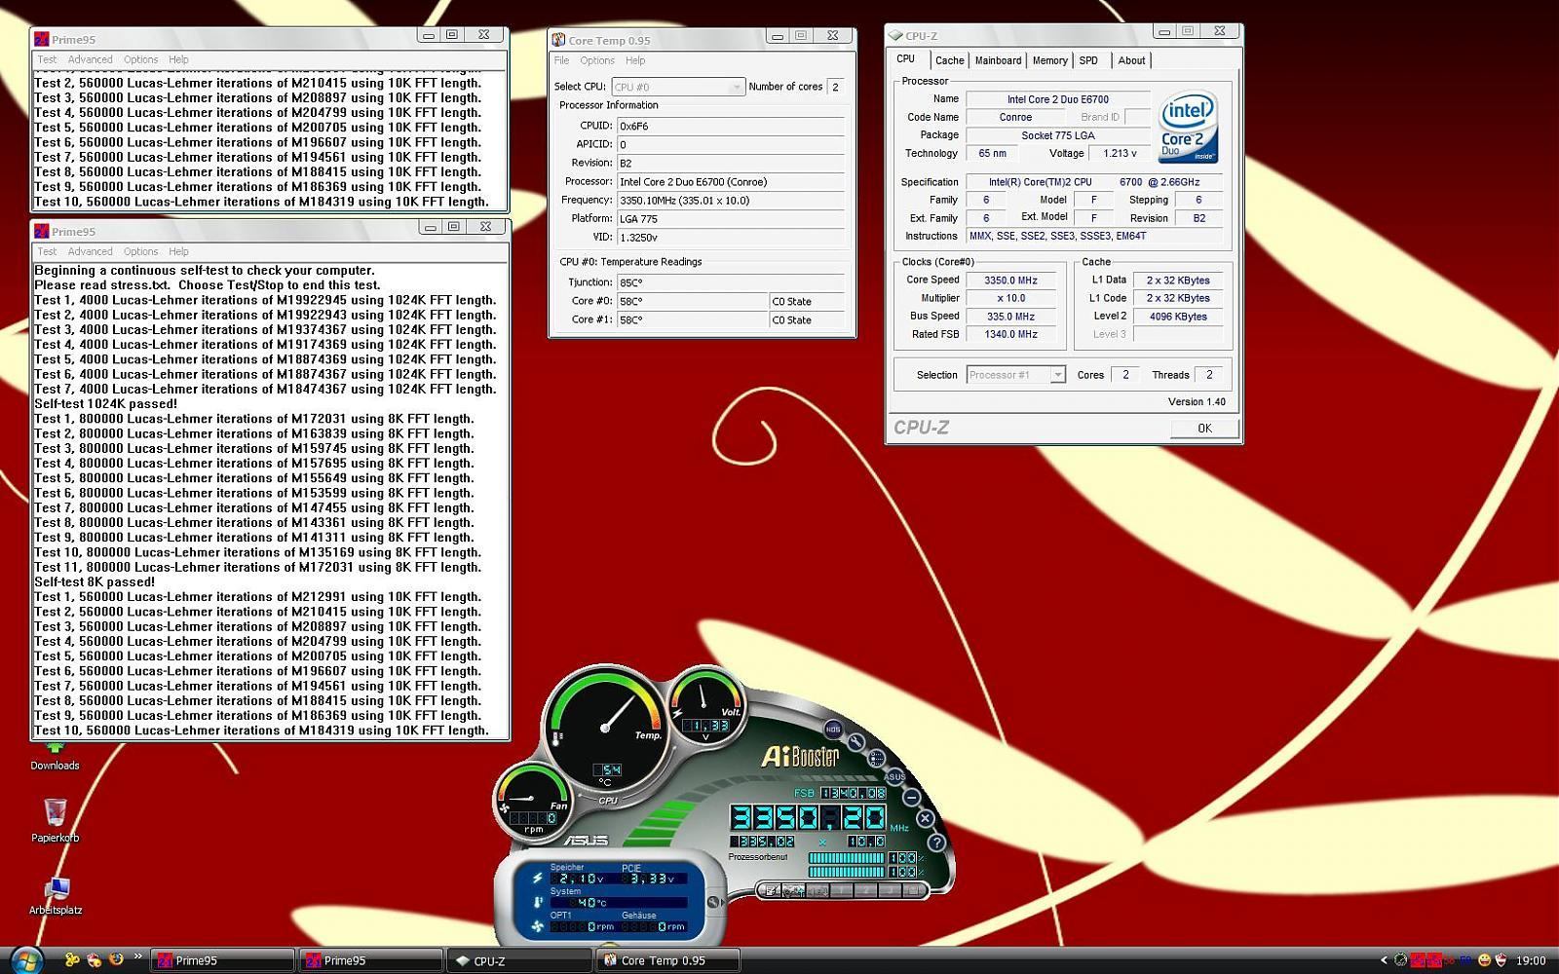This screenshot has height=974, width=1559.
Task: Click CPUID value 0x6F6 in Core Temp
Action: coord(730,126)
